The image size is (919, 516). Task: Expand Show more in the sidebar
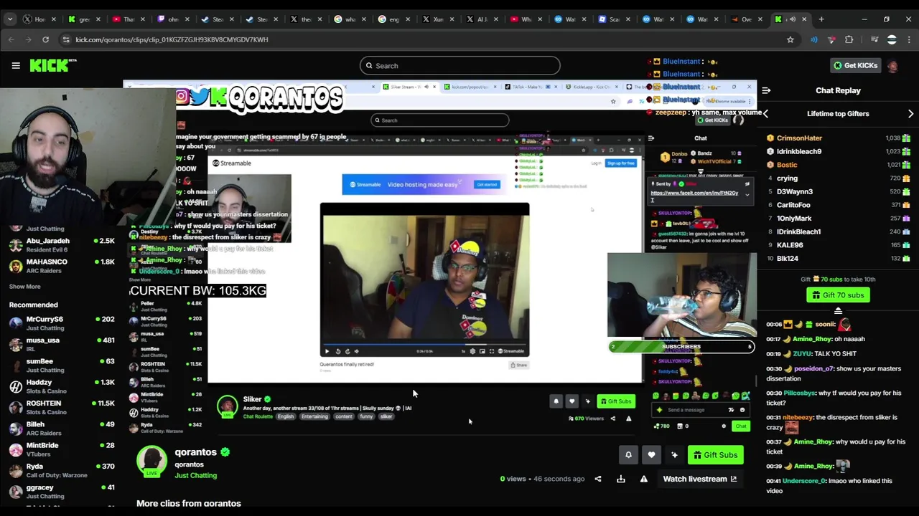[x=24, y=287]
